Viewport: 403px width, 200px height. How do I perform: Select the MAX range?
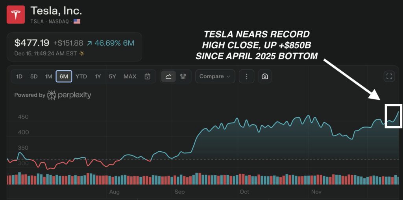coord(130,76)
